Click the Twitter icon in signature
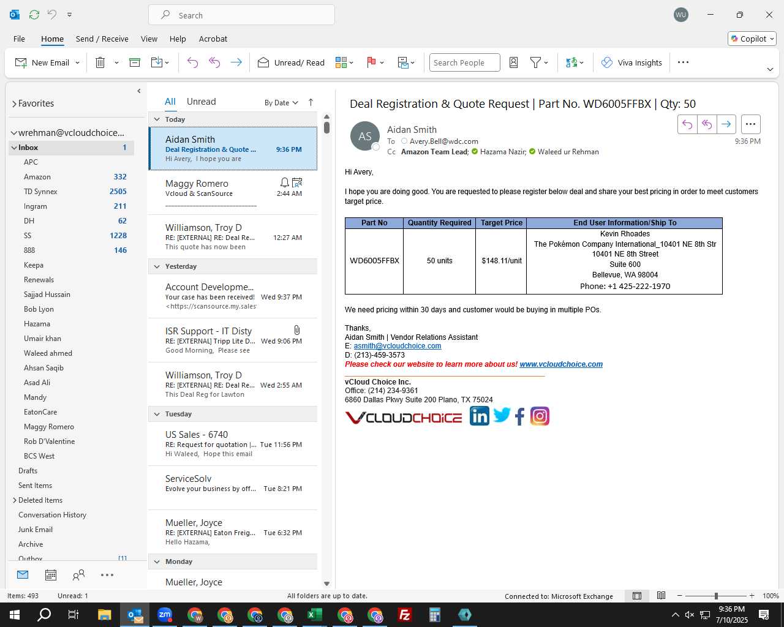This screenshot has height=627, width=784. click(x=502, y=416)
